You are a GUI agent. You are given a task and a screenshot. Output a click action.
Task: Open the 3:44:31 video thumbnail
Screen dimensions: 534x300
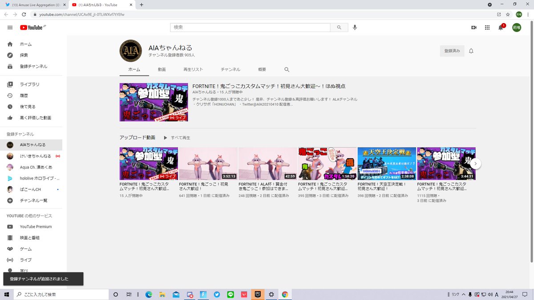pos(446,164)
